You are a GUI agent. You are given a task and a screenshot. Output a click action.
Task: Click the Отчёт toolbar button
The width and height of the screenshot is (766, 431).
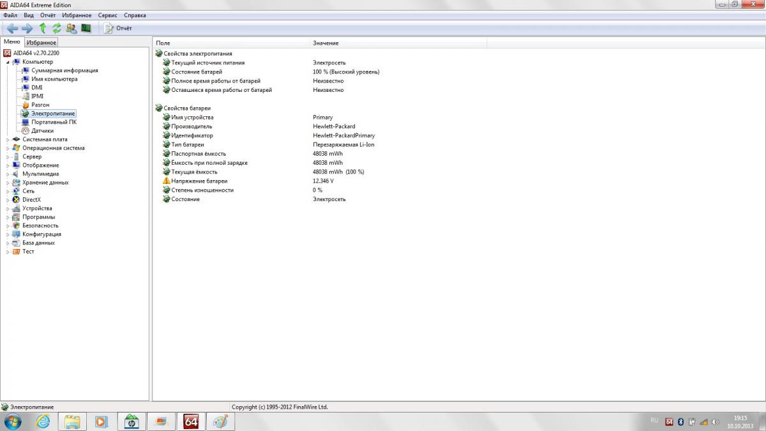(x=118, y=28)
